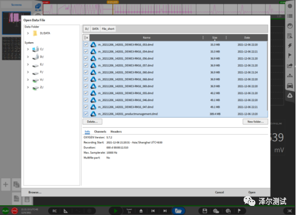
Task: Open the triangle logo icon in sidebar
Action: click(290, 96)
